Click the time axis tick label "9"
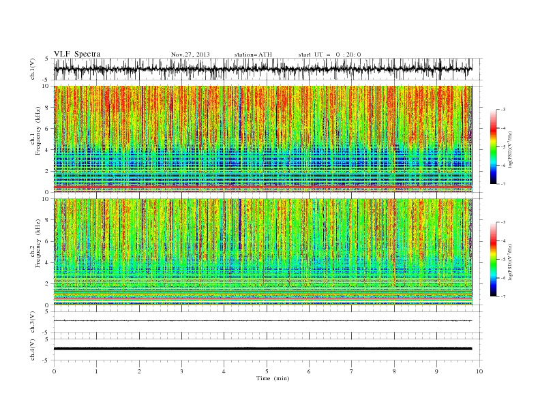540x417 pixels. point(436,371)
